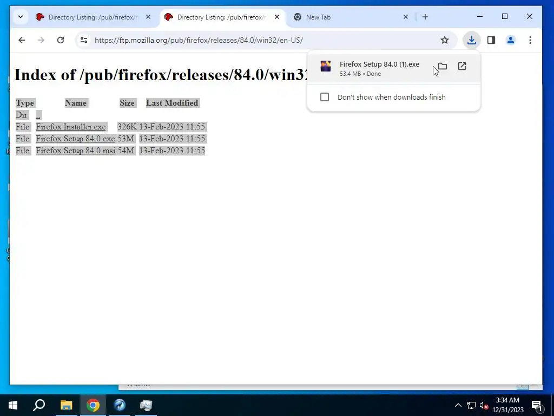Click the ftp.mozilla.org address bar URL

click(x=199, y=40)
